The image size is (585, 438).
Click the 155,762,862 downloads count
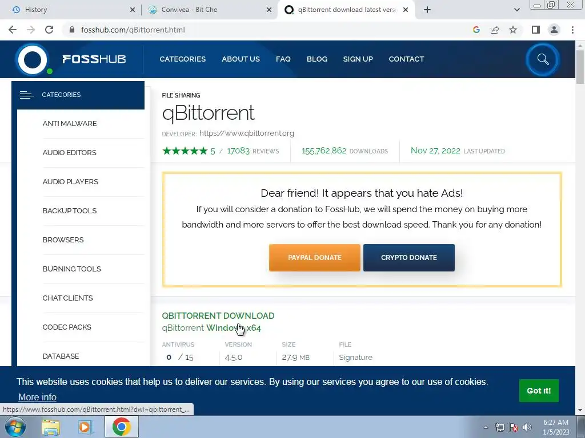(324, 151)
